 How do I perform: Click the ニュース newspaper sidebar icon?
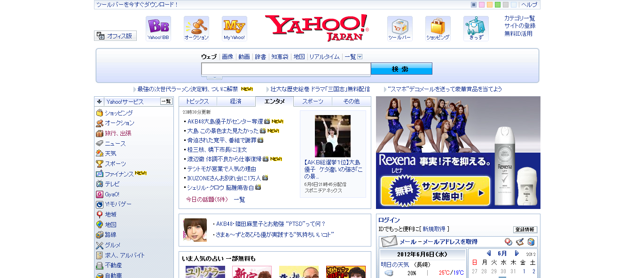100,144
